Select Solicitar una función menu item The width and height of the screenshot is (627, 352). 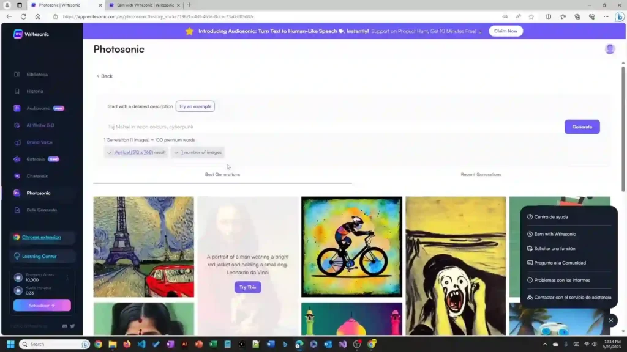click(554, 249)
